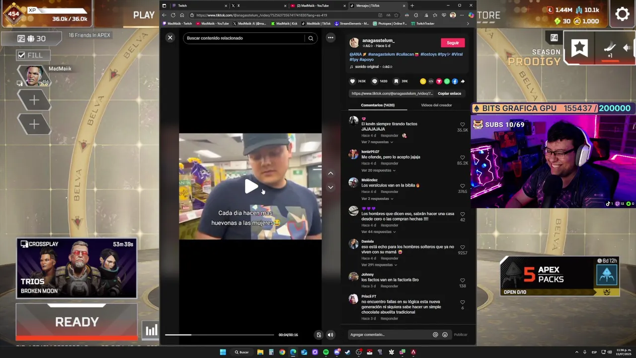Close the TikTok video viewer with X
This screenshot has width=636, height=358.
[x=170, y=38]
